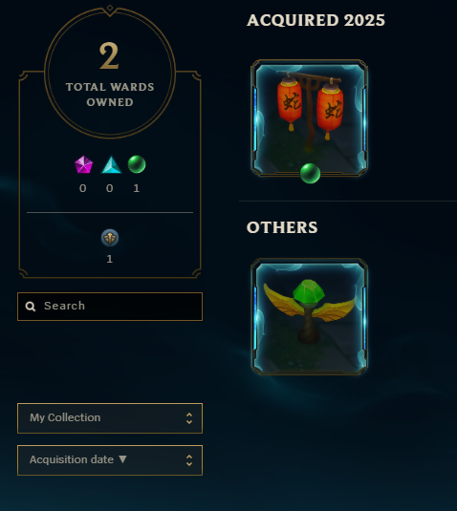Click the magenta pentagon gem rarity icon

(83, 164)
